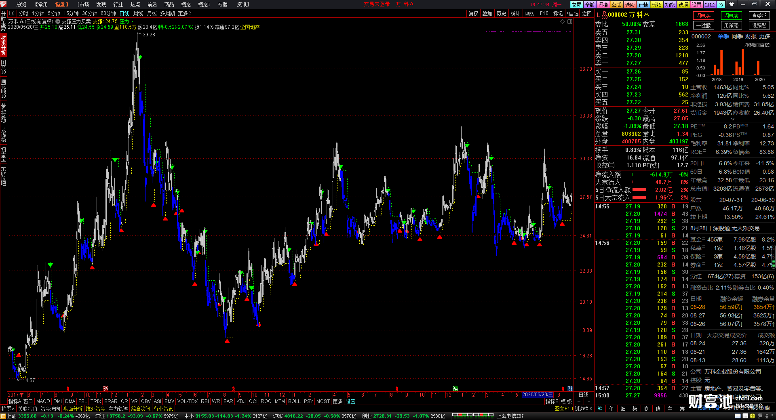Click the 财 marker on timeline
776x420 pixels.
coord(570,388)
